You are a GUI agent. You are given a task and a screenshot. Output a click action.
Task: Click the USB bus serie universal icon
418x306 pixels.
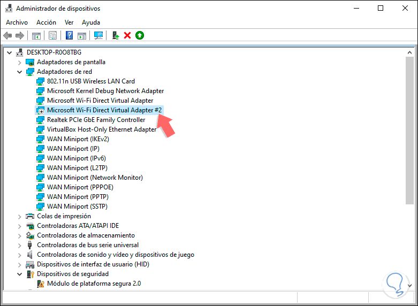29,245
